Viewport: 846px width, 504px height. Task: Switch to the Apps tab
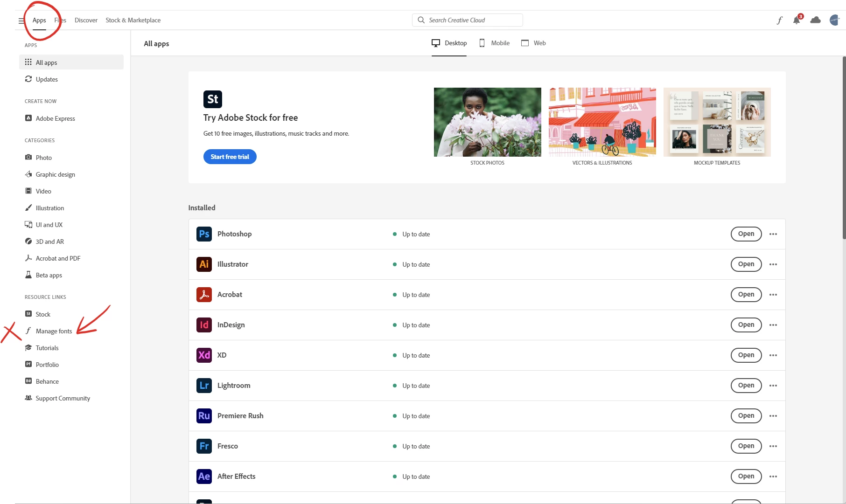tap(39, 21)
